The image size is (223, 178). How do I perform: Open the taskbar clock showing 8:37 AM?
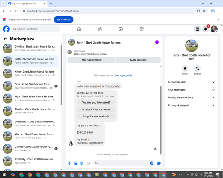[x=208, y=174]
